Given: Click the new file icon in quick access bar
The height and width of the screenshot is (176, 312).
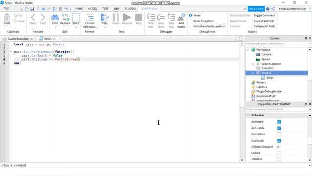Looking at the screenshot, I should [x=27, y=9].
